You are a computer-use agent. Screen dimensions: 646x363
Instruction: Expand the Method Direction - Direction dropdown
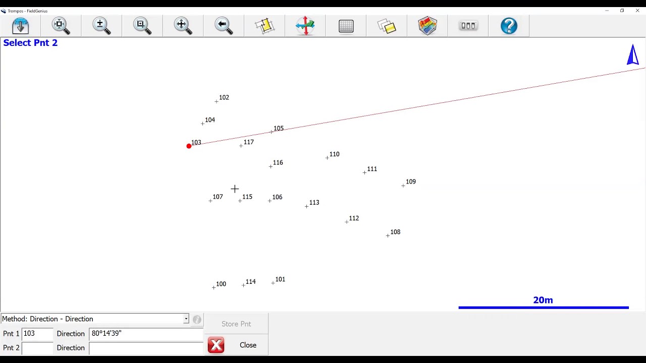tap(186, 319)
